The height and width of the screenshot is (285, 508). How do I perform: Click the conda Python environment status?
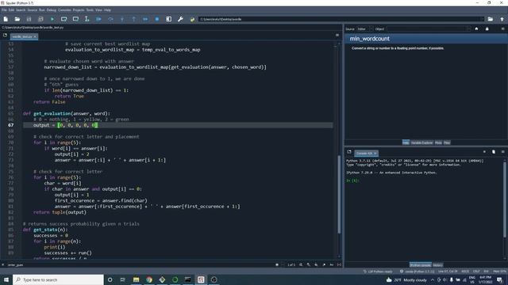click(417, 272)
